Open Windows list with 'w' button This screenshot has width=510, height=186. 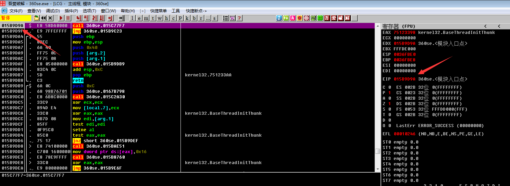160,18
